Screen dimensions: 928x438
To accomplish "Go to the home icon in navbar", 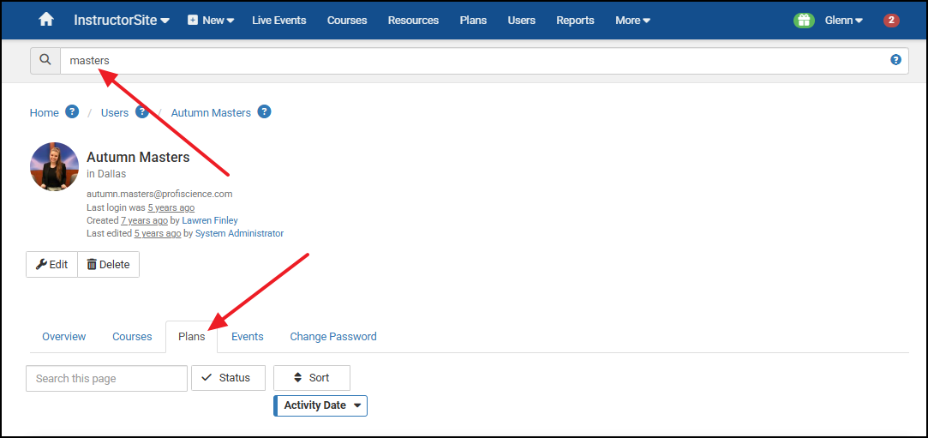I will [x=46, y=20].
